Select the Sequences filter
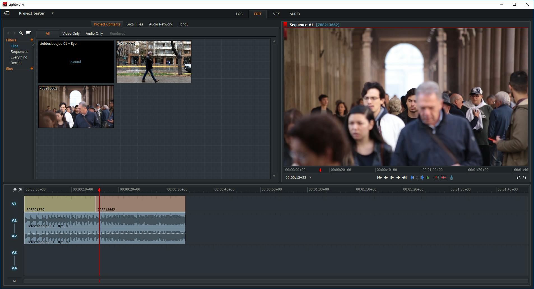 tap(19, 52)
